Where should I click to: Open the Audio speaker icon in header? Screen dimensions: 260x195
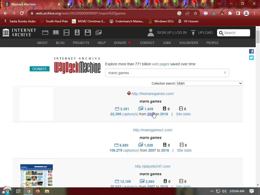click(x=77, y=32)
